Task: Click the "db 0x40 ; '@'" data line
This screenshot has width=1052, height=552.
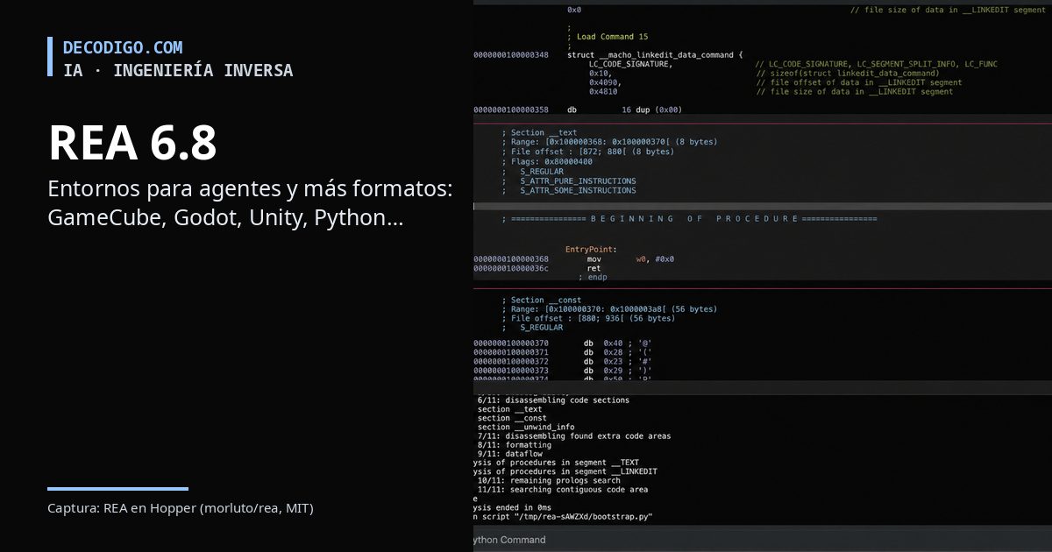Action: (x=618, y=343)
